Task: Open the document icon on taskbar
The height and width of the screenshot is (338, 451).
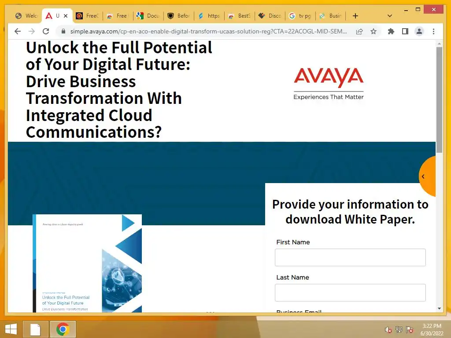Action: [x=35, y=329]
